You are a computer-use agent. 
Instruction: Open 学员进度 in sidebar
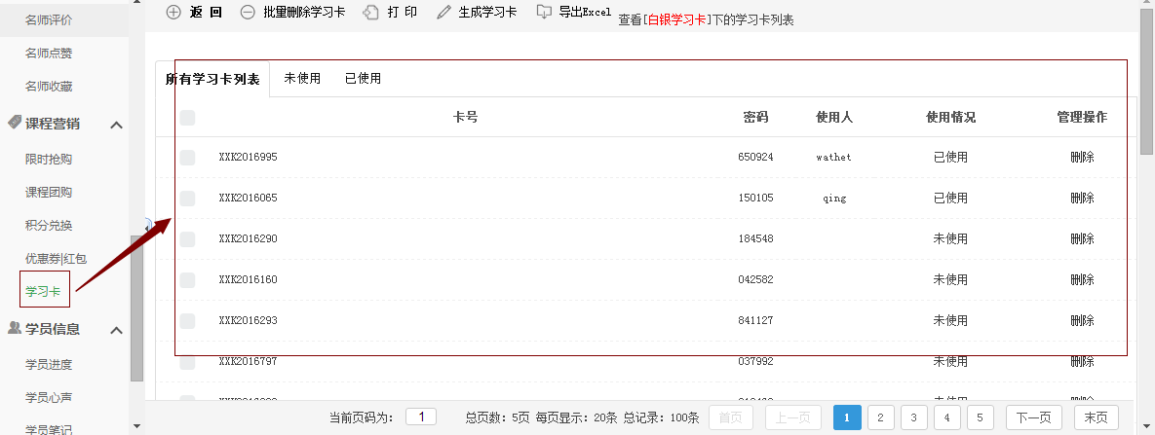pos(49,364)
